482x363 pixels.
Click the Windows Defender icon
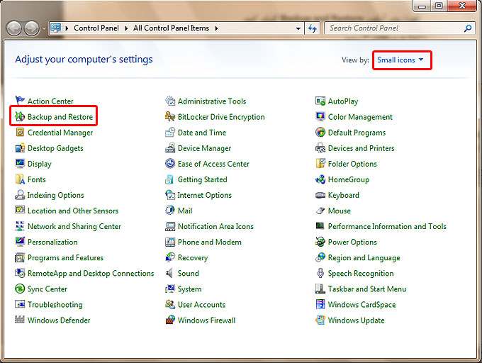coord(20,320)
